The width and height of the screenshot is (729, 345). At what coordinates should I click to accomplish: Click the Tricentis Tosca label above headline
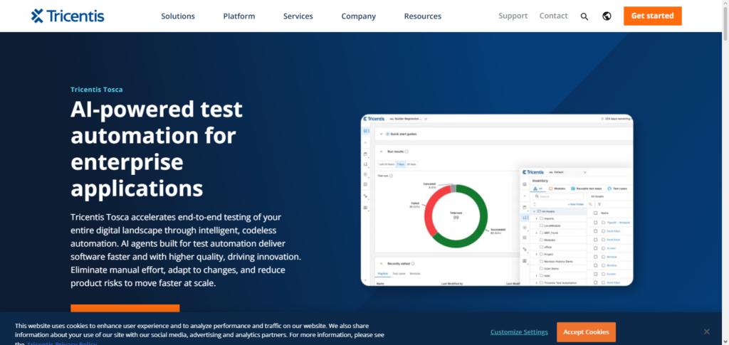97,90
